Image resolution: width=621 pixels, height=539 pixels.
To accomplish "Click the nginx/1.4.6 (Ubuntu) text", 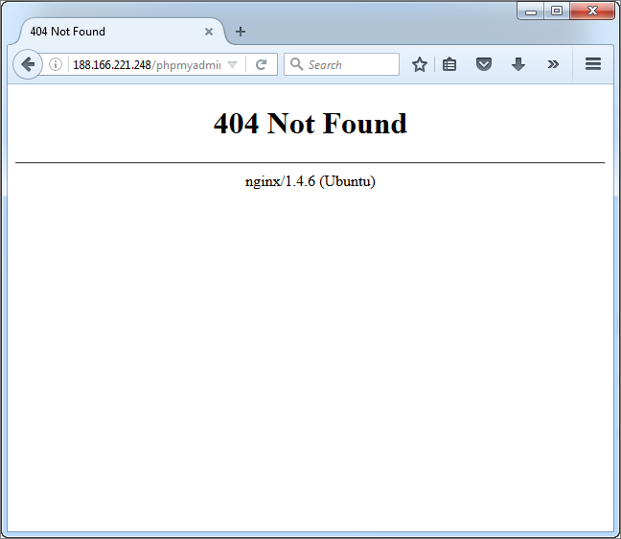I will (x=310, y=181).
